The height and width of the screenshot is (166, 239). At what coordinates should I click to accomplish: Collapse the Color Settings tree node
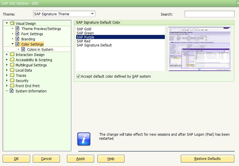pyautogui.click(x=12, y=44)
